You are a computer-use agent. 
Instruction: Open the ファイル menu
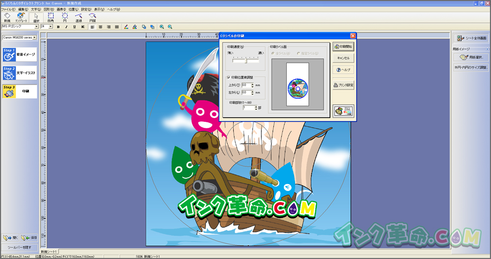(8, 9)
